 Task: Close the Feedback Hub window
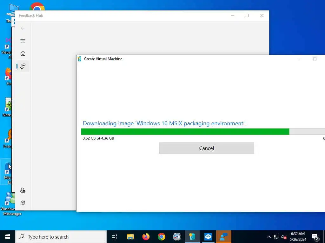coord(262,16)
